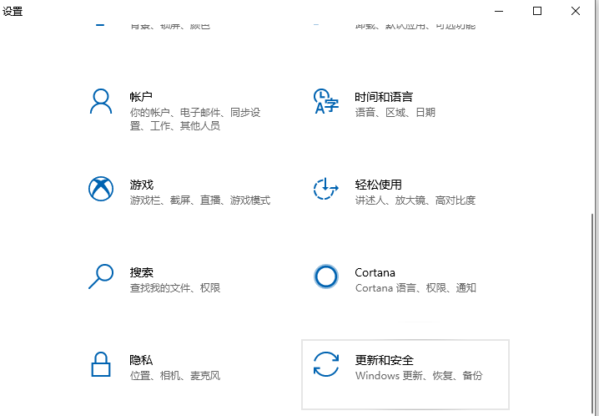The image size is (599, 416).
Task: Click description 查找我的文件、权限
Action: (175, 287)
